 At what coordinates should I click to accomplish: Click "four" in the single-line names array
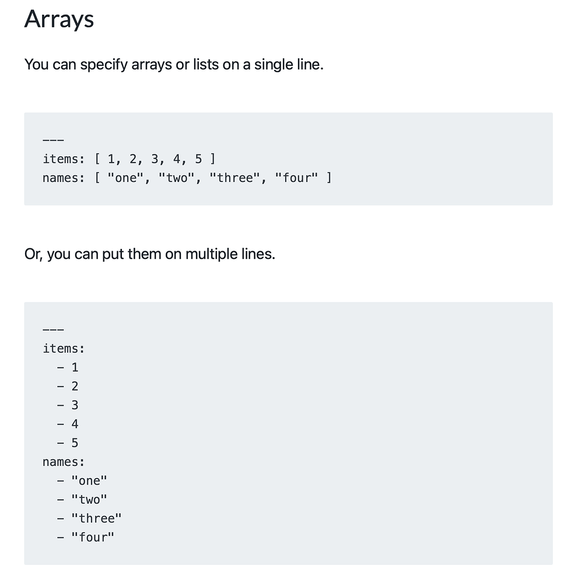296,178
